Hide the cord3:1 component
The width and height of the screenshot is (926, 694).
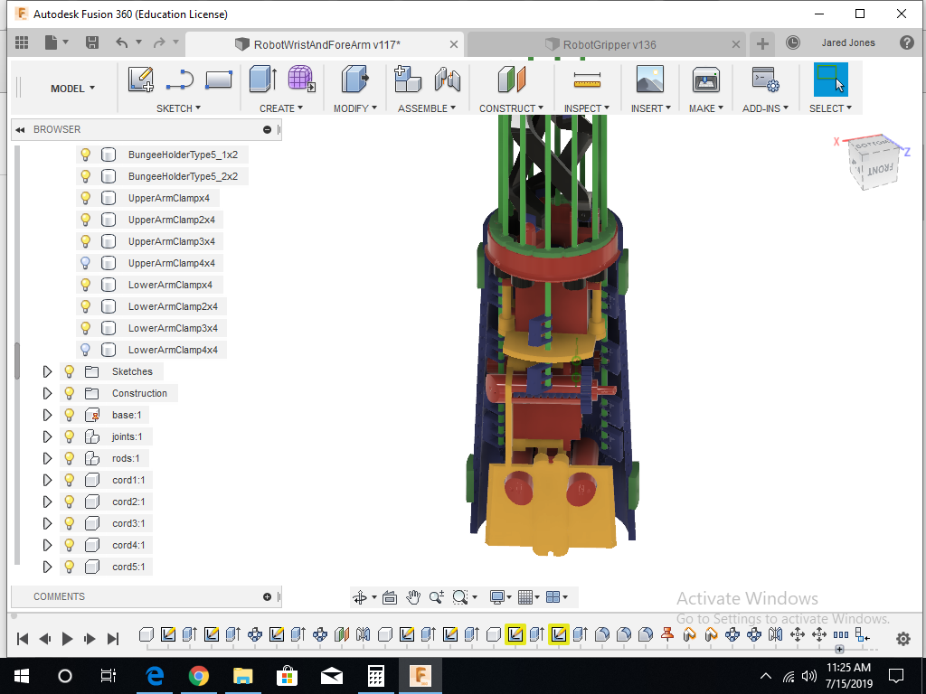tap(69, 523)
